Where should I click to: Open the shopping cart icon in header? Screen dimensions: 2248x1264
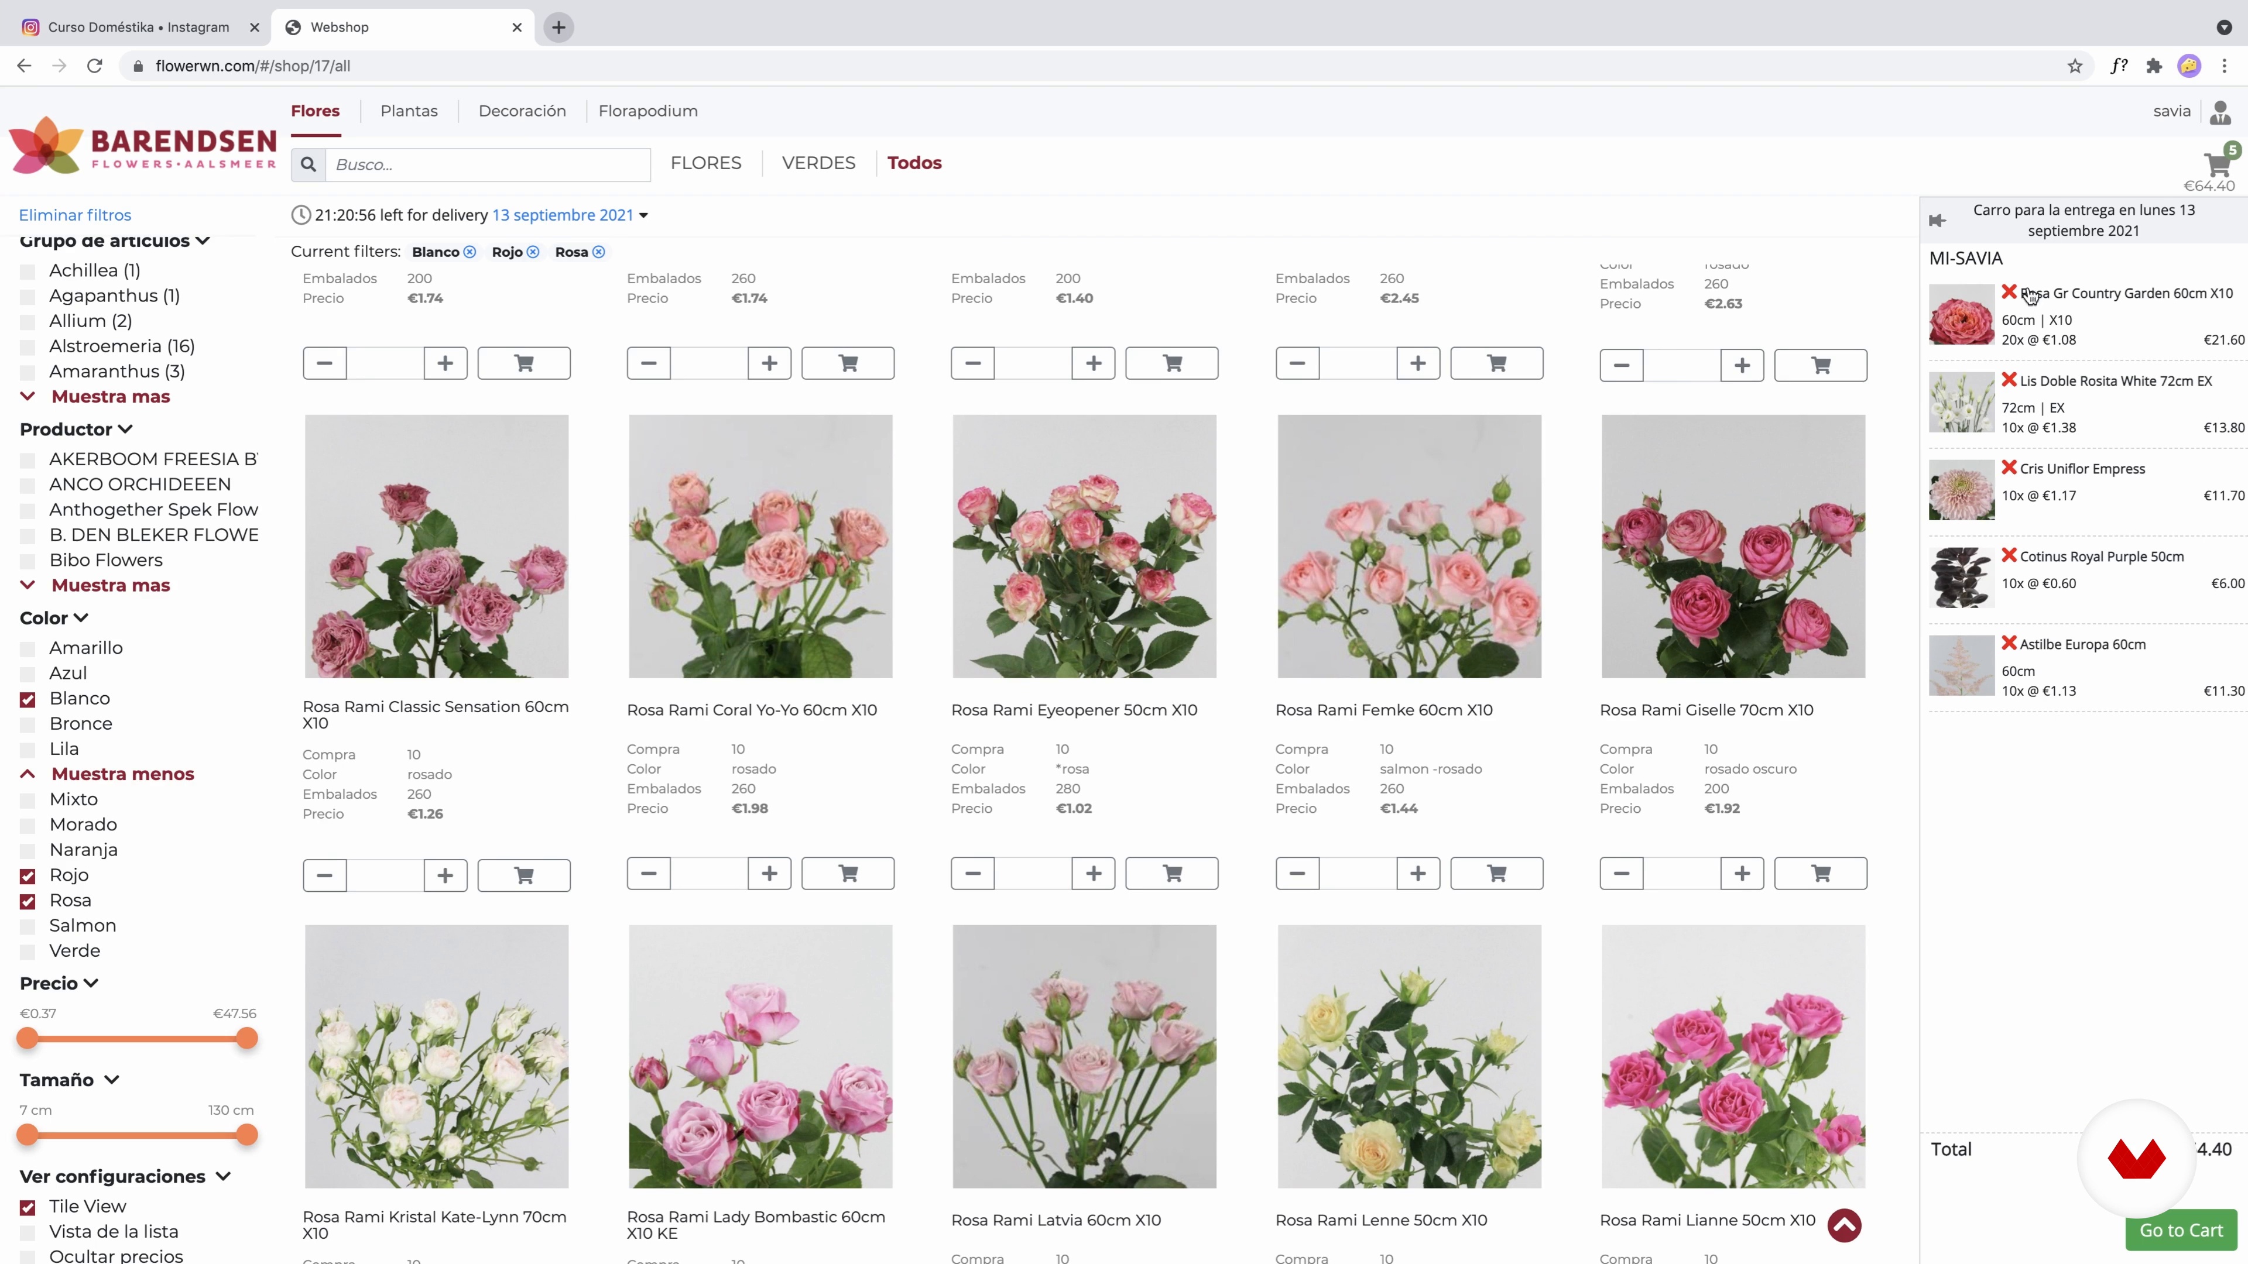[2216, 164]
